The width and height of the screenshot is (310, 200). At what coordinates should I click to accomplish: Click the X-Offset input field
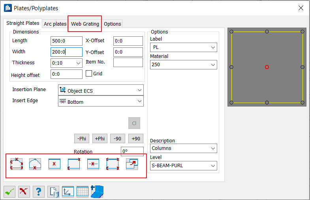[128, 41]
